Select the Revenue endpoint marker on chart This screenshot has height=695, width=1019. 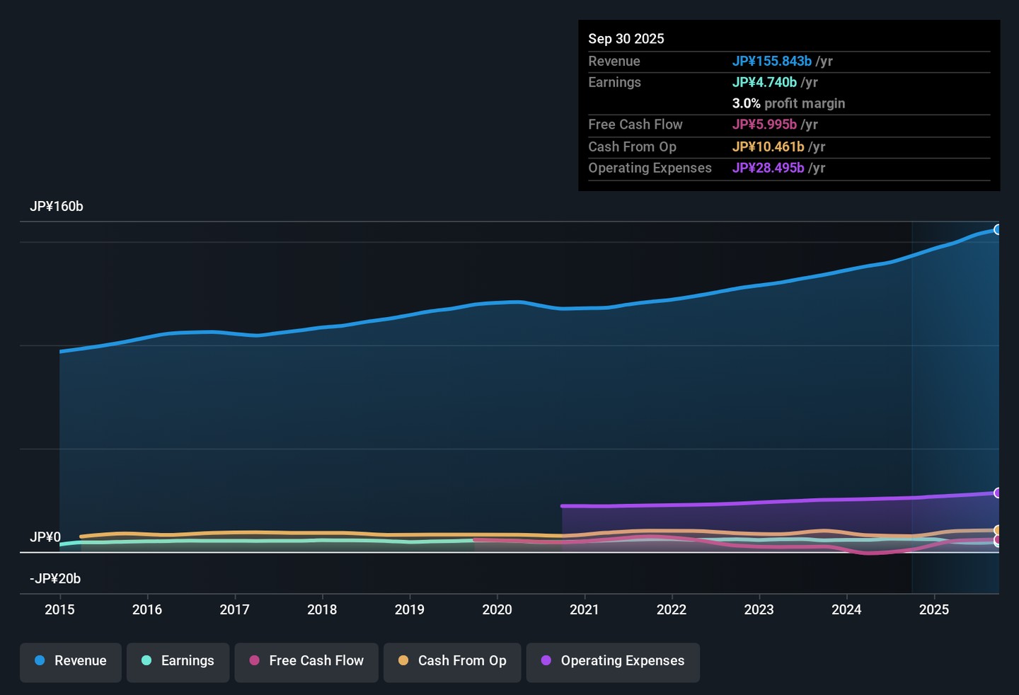pos(998,229)
